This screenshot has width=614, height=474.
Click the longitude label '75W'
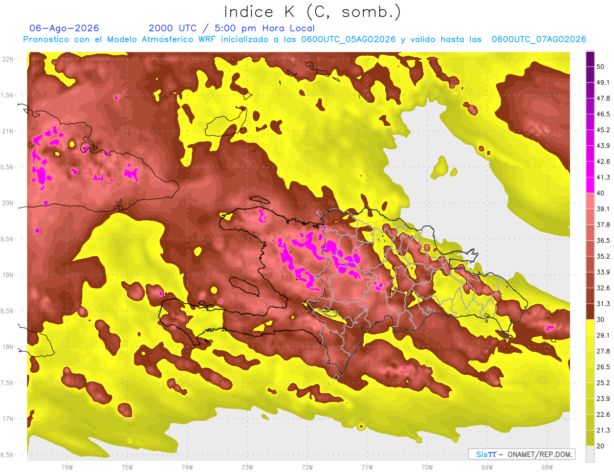coord(127,467)
